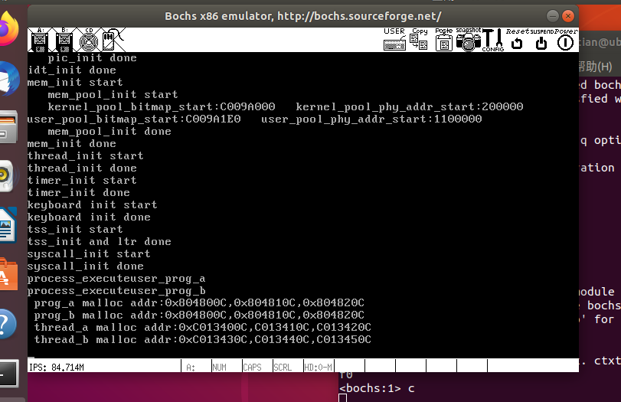Toggle the CD-ROM drive icon

pos(89,40)
